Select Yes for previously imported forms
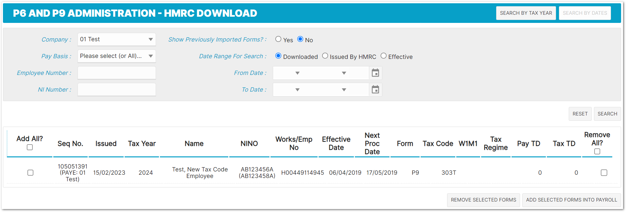 (x=278, y=39)
